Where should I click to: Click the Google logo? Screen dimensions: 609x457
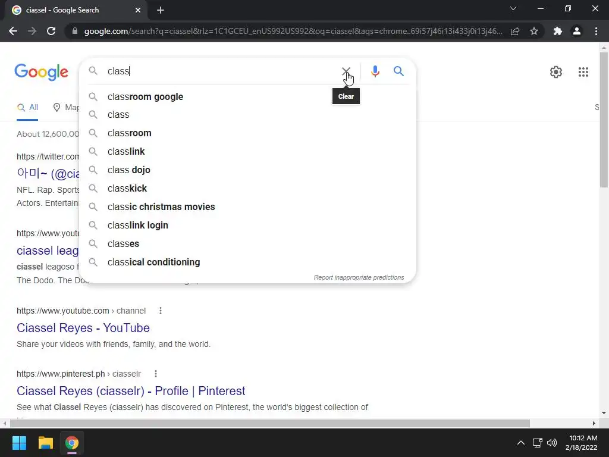(42, 72)
